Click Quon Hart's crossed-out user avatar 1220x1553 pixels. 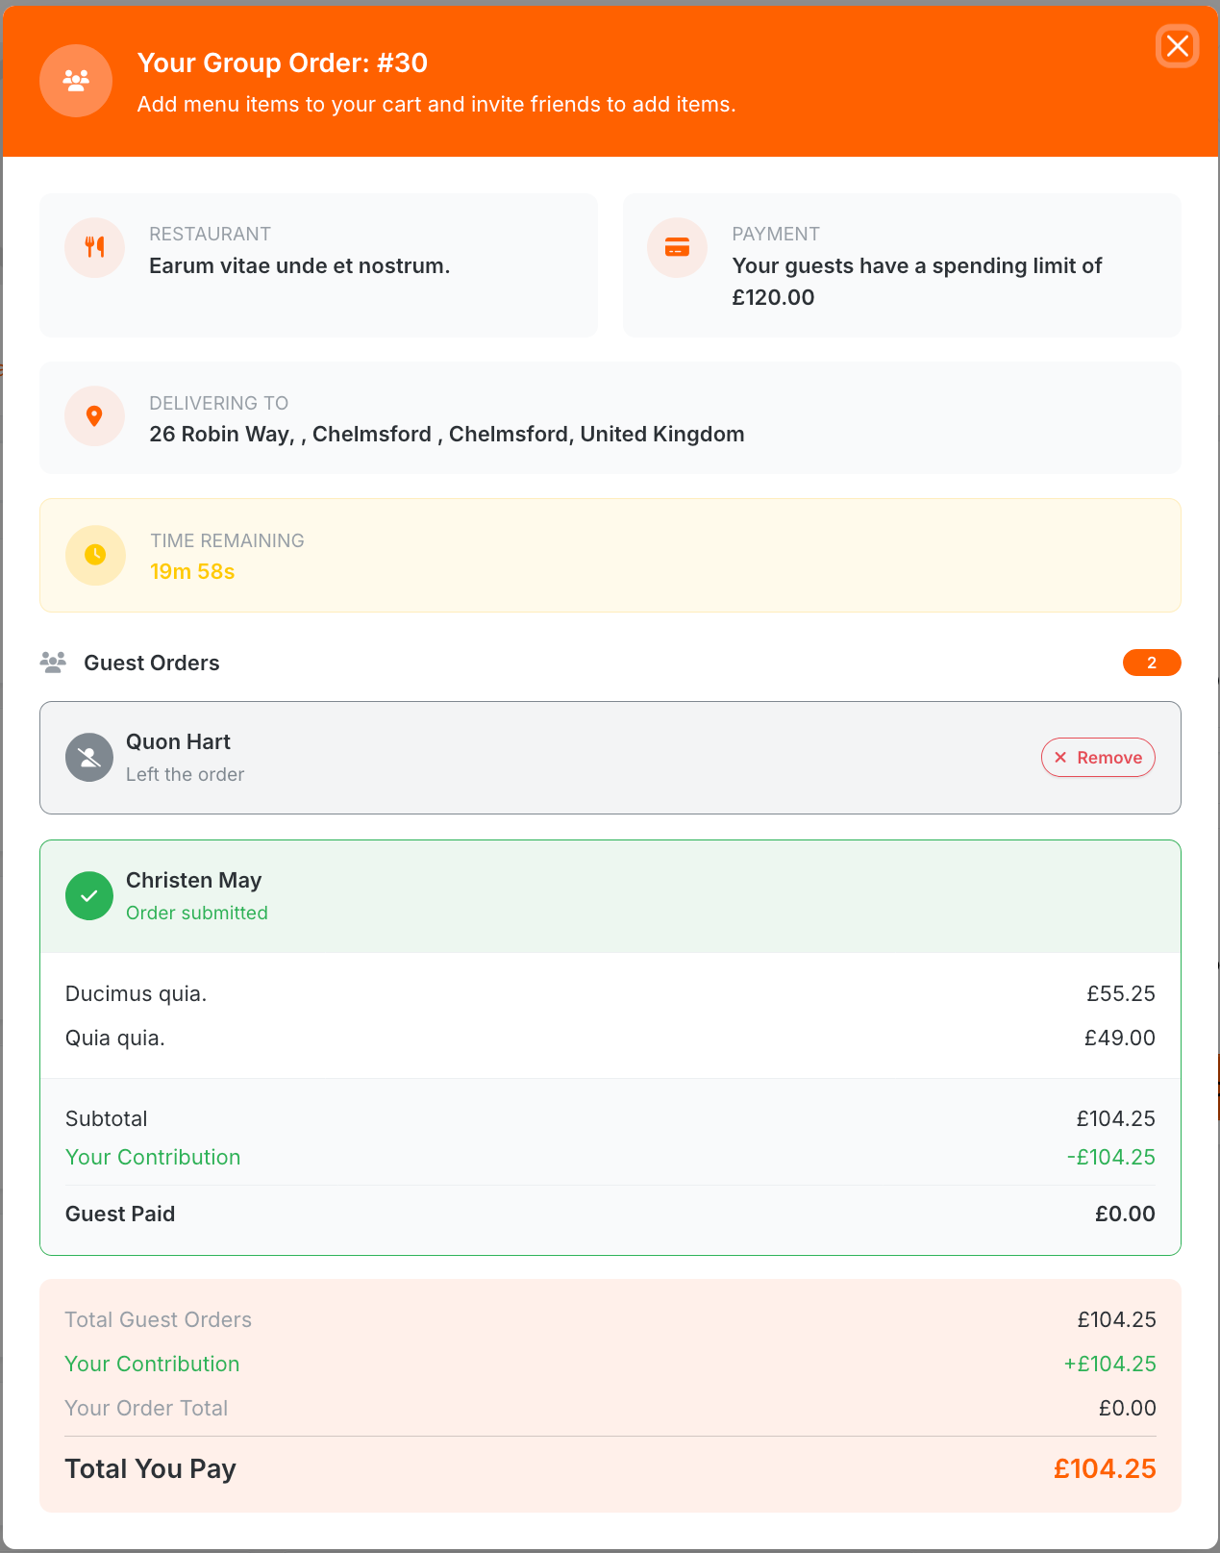coord(89,758)
